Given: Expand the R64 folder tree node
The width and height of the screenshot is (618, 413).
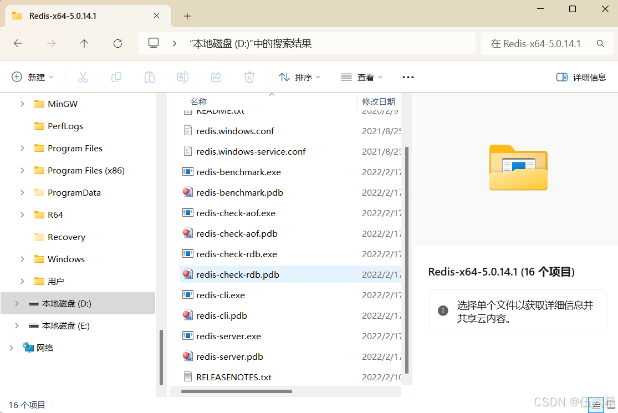Looking at the screenshot, I should point(22,215).
